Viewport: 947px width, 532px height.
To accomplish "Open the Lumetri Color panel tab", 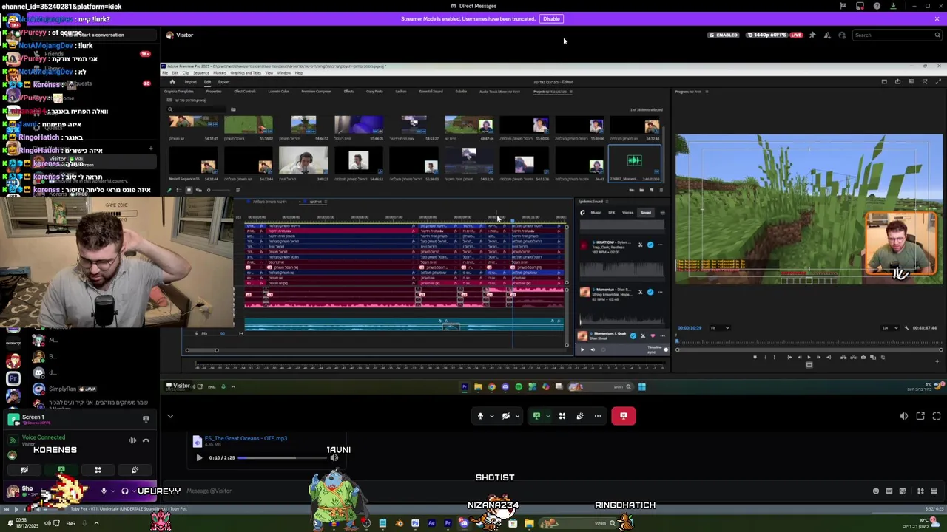I will (x=279, y=92).
